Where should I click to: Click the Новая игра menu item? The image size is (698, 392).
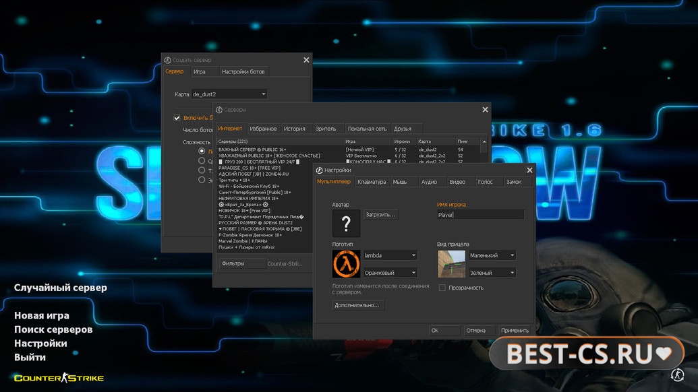point(42,315)
